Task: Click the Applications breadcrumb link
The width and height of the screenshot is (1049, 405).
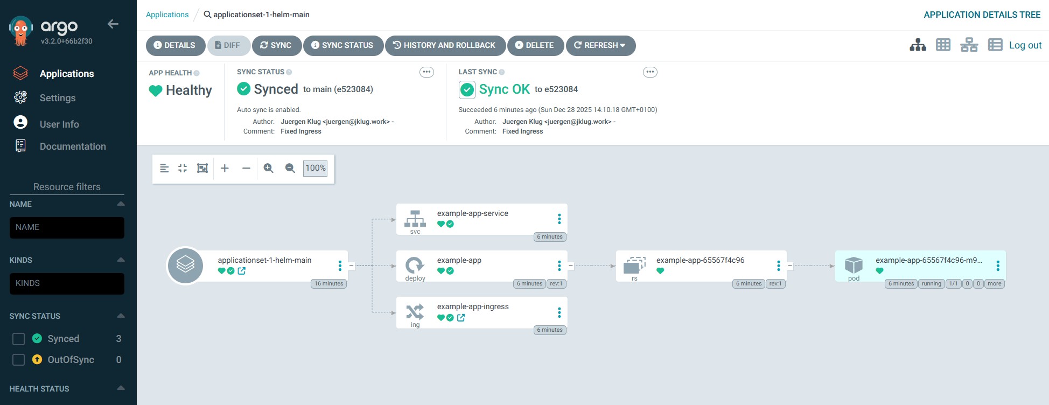Action: (x=167, y=15)
